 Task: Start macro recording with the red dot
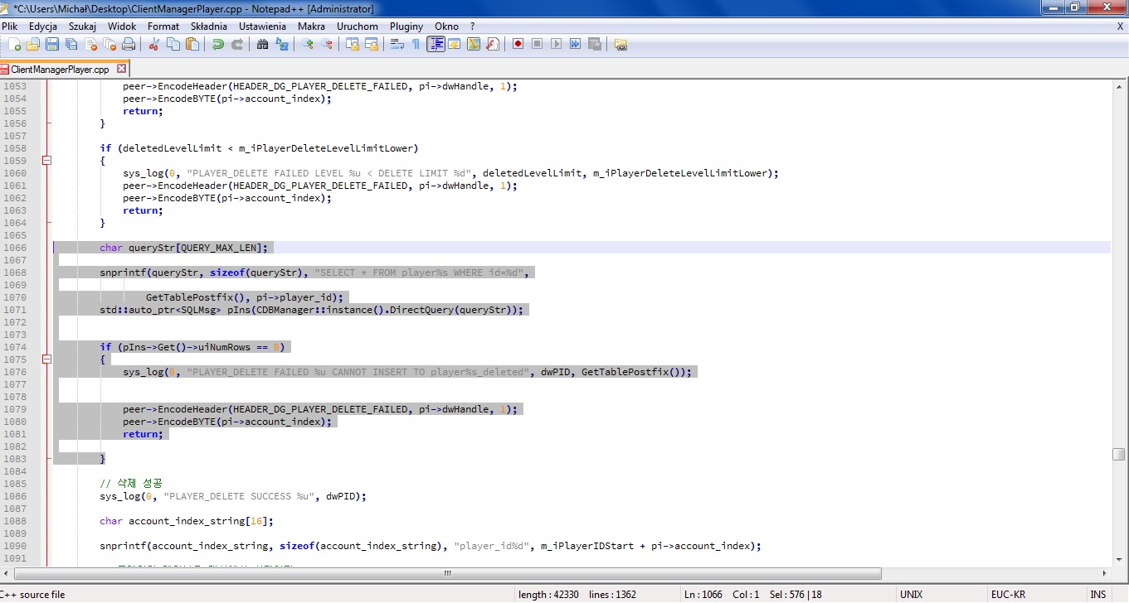518,44
